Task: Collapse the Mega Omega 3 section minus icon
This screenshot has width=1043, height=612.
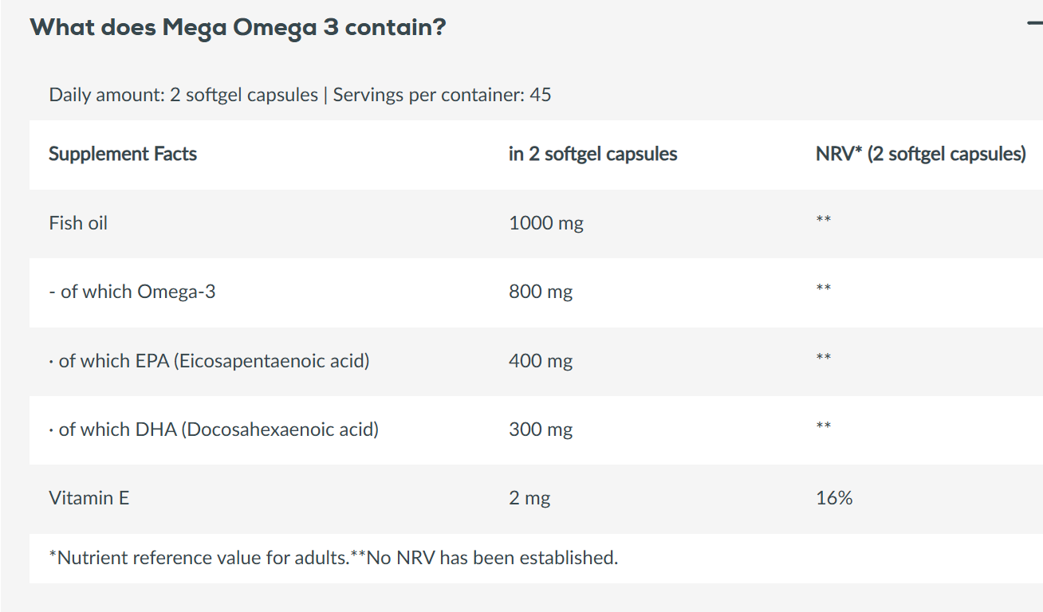Action: tap(1035, 24)
